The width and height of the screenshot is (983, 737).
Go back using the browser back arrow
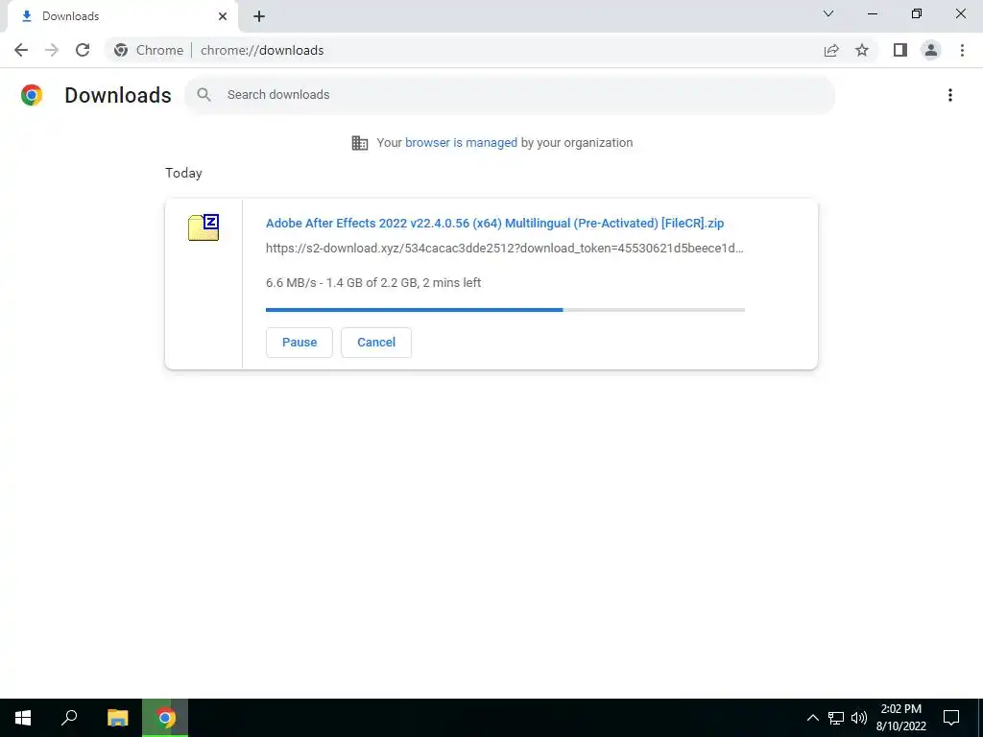[21, 50]
